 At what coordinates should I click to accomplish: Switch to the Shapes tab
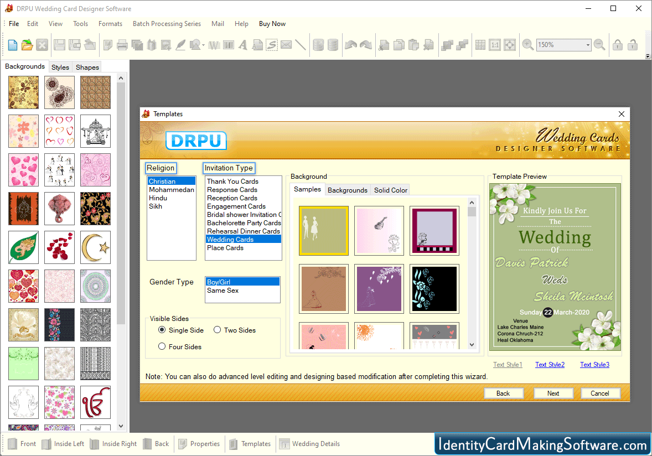(x=87, y=67)
